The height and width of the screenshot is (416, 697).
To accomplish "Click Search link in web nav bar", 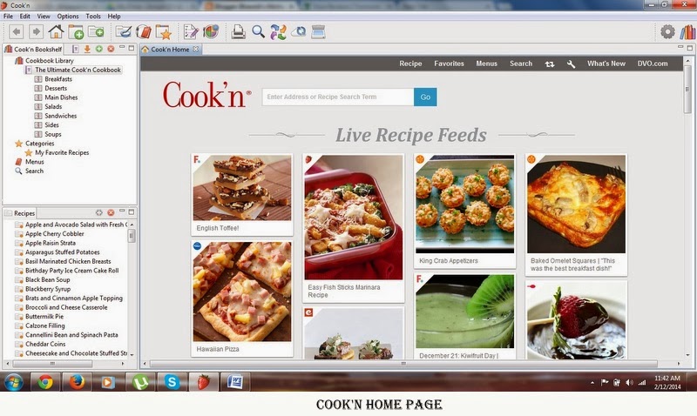I will click(521, 64).
